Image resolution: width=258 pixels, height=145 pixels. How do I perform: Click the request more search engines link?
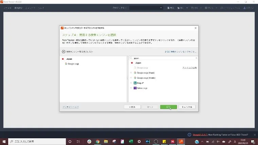tap(180, 51)
